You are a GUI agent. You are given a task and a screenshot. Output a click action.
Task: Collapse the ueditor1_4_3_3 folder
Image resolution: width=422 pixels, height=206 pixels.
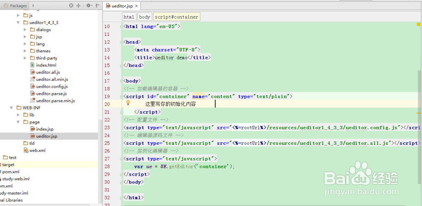coord(18,23)
